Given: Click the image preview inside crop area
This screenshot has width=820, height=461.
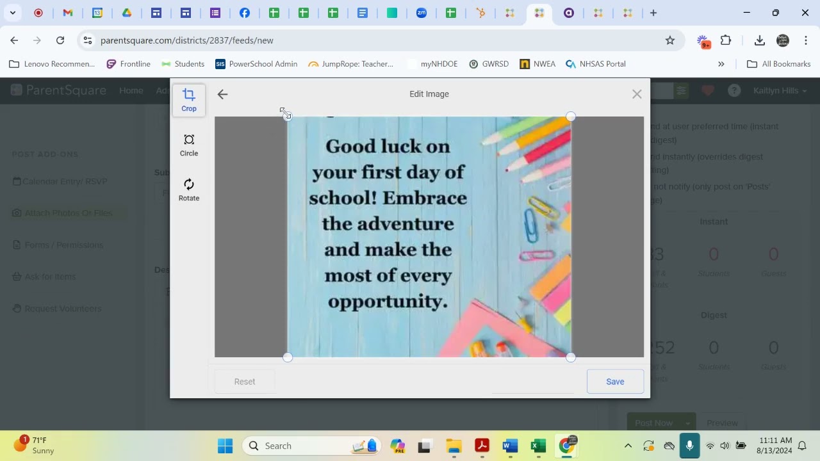Looking at the screenshot, I should pos(429,237).
